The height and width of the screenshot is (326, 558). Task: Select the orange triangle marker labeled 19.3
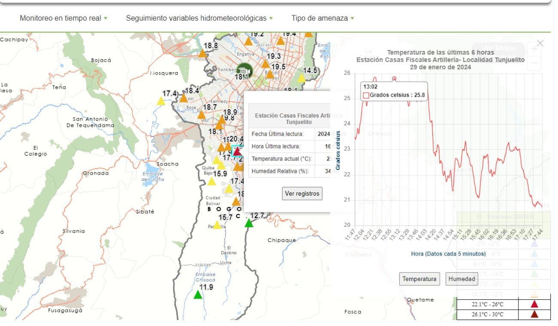pos(265,64)
